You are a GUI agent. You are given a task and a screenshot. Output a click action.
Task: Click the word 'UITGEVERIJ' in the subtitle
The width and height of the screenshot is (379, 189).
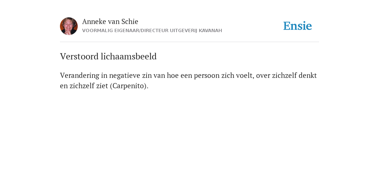pyautogui.click(x=184, y=31)
